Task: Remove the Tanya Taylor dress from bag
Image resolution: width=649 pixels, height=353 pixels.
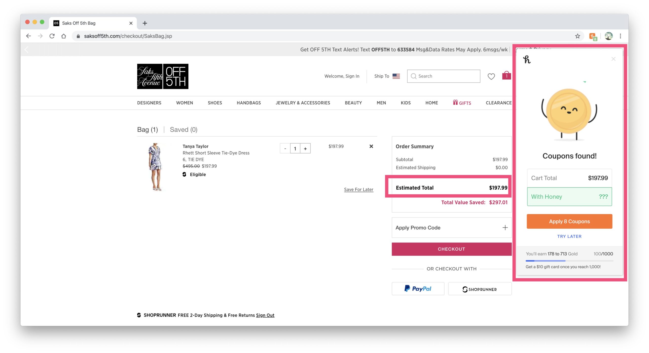Action: [x=371, y=146]
